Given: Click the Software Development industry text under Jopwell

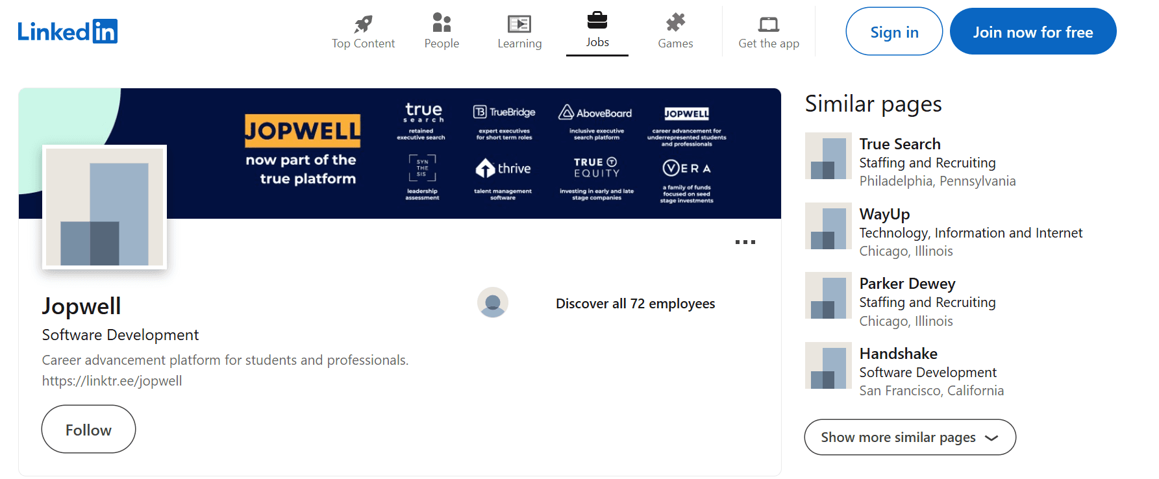Looking at the screenshot, I should click(x=120, y=335).
